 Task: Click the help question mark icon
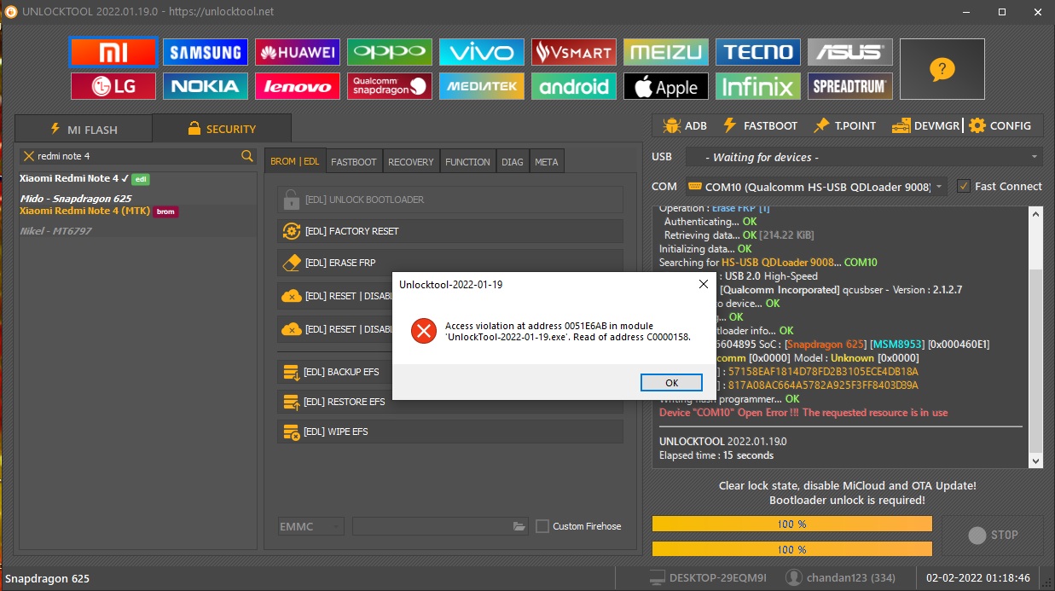pos(942,68)
